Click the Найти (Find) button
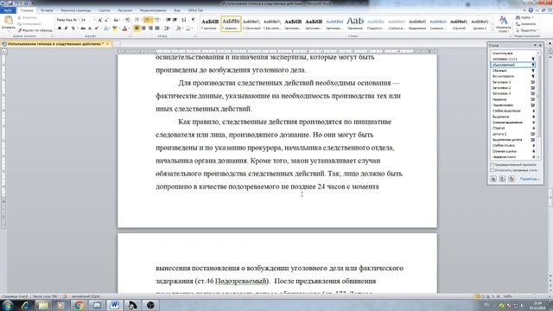553x311 pixels. pyautogui.click(x=524, y=17)
